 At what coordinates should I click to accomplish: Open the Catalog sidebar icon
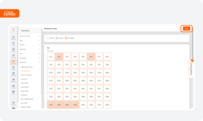(x=14, y=50)
